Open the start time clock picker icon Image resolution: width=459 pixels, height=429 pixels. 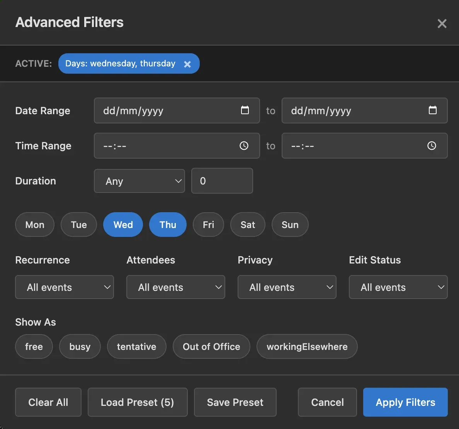[244, 145]
